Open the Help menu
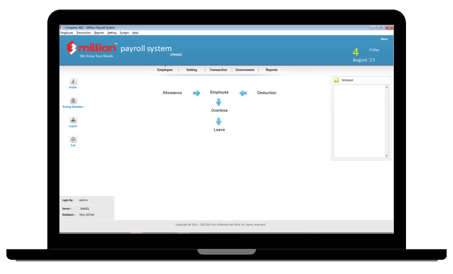This screenshot has width=453, height=274. pyautogui.click(x=135, y=33)
